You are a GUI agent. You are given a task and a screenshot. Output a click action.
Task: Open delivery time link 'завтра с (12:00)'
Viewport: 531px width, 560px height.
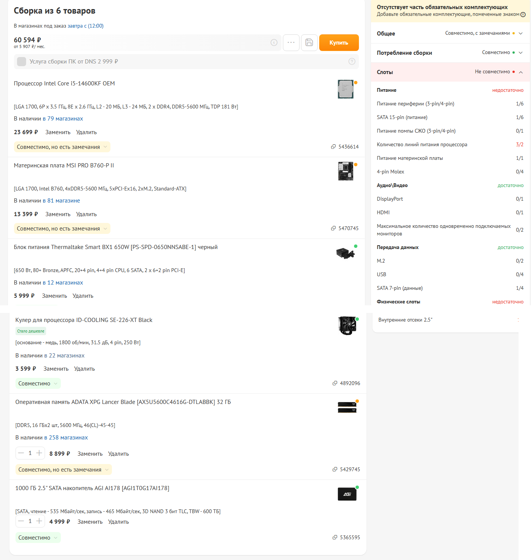pos(85,26)
